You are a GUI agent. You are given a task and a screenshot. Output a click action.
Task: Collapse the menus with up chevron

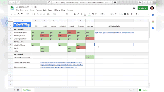pyautogui.click(x=148, y=14)
